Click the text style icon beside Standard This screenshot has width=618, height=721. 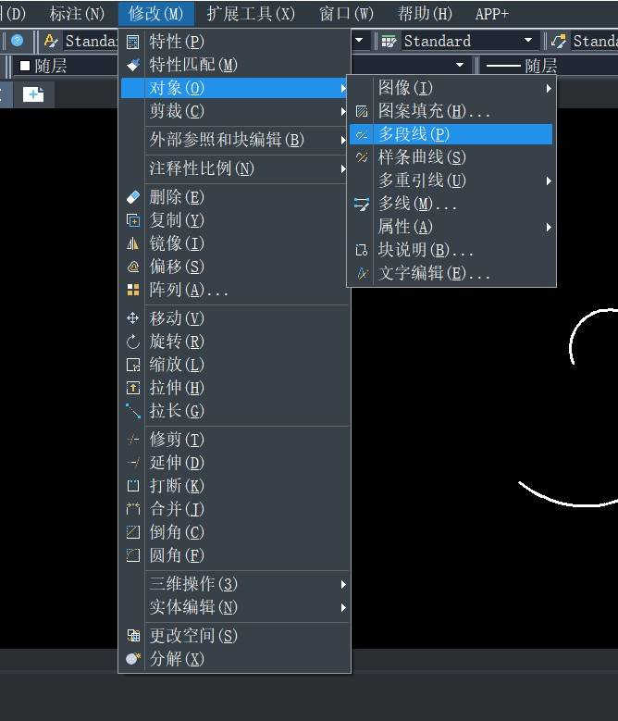(51, 41)
